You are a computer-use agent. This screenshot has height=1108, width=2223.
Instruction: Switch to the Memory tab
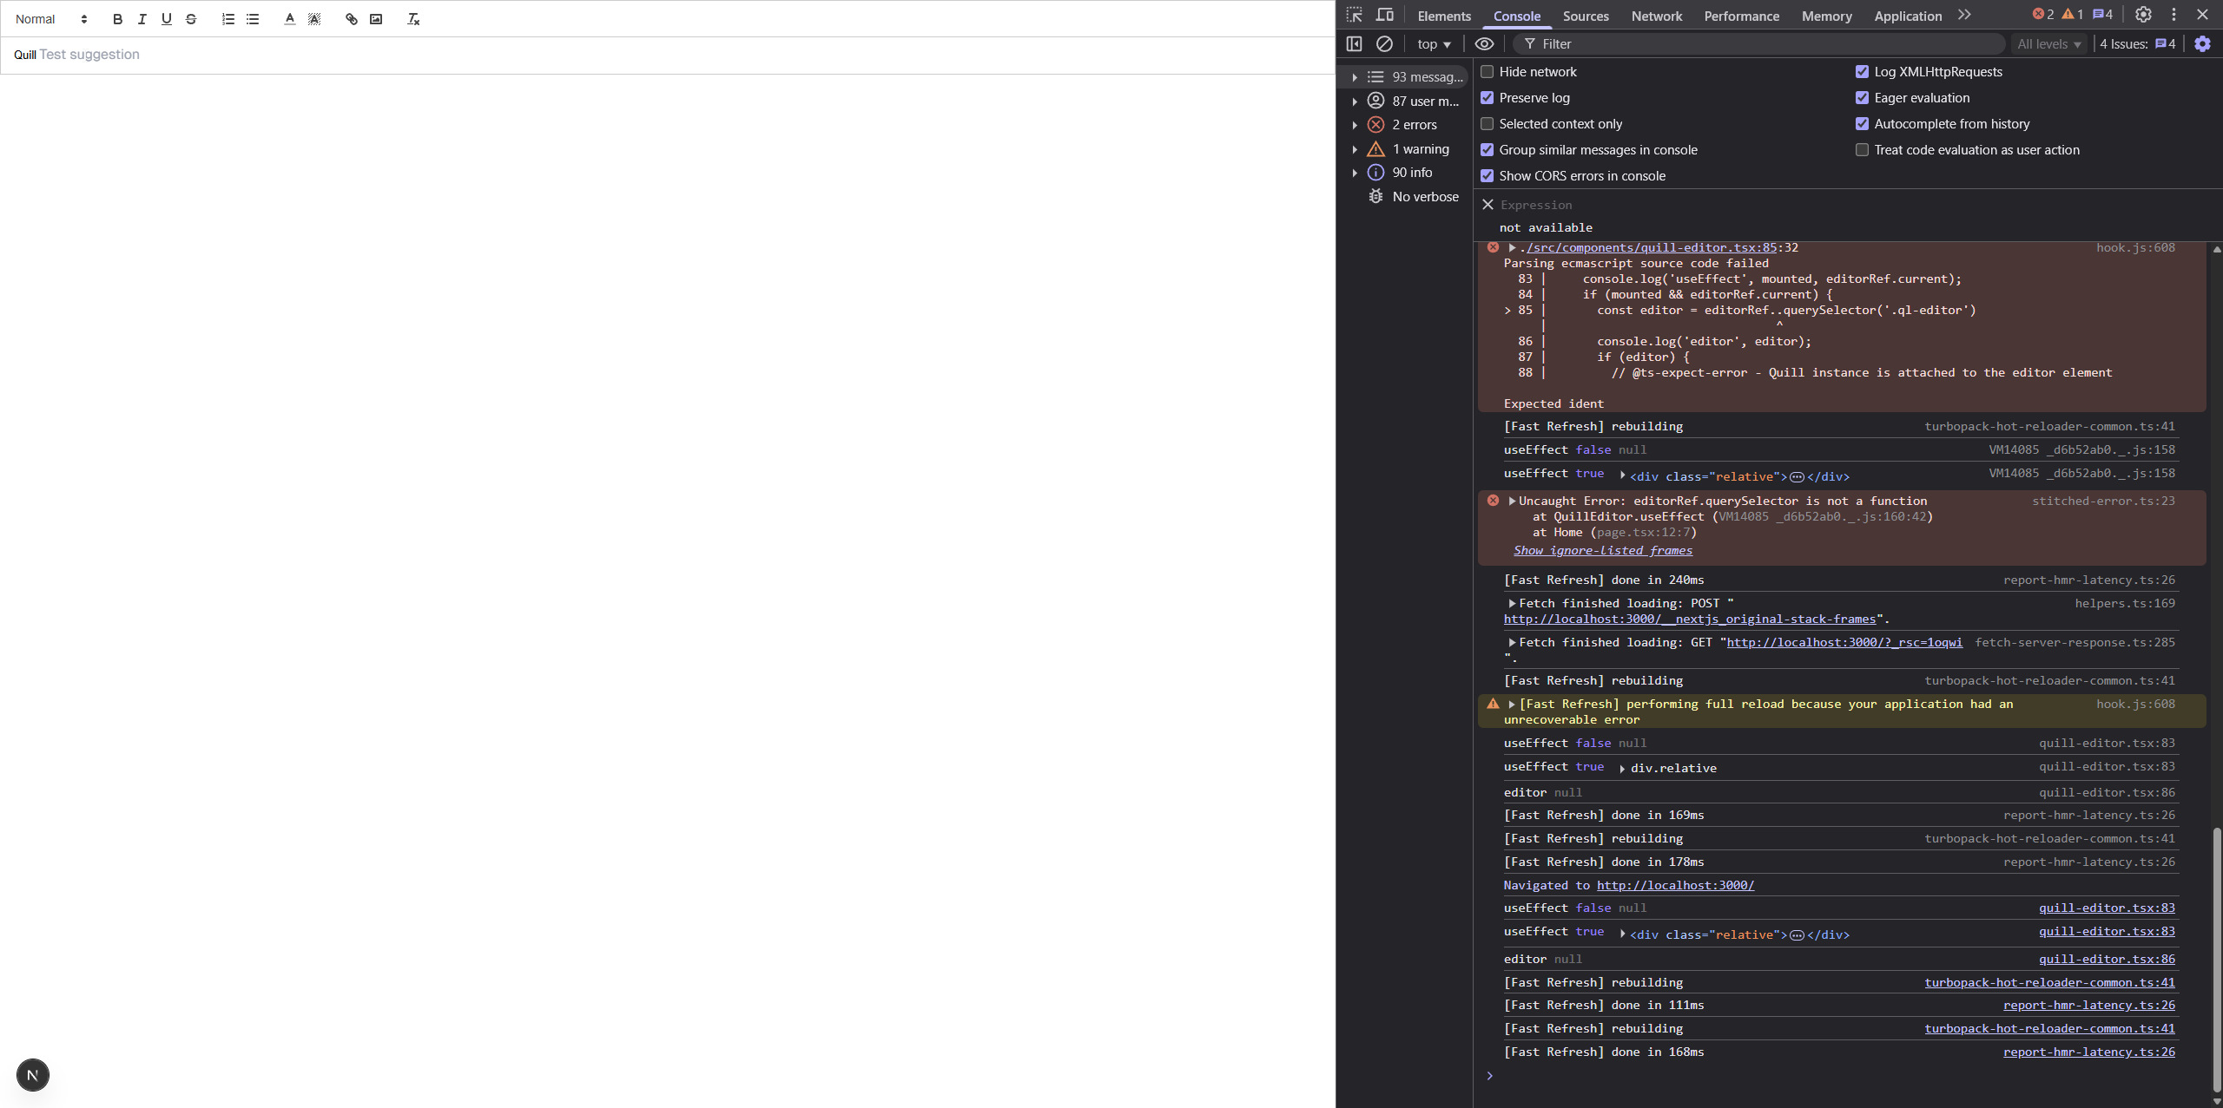coord(1826,16)
